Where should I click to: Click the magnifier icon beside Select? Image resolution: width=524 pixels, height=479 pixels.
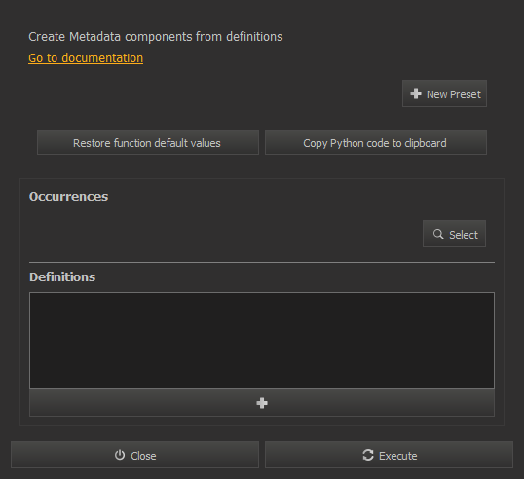click(x=438, y=234)
